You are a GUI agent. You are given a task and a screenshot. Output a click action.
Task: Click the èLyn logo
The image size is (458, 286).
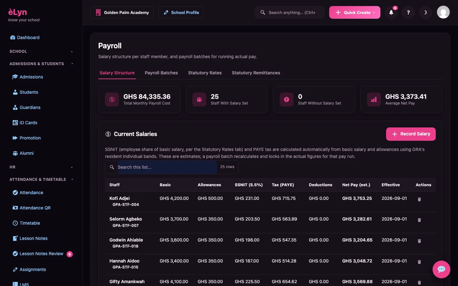(17, 12)
